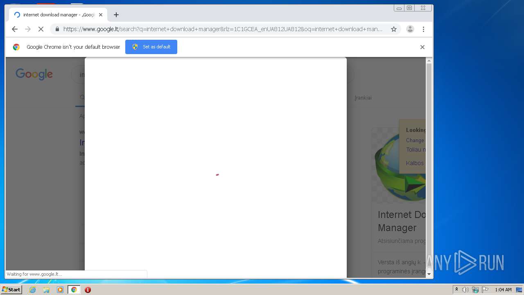Open the Chrome profile avatar

tap(410, 29)
